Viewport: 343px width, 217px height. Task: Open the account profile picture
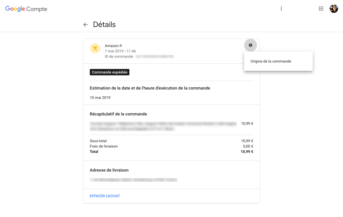coord(334,9)
